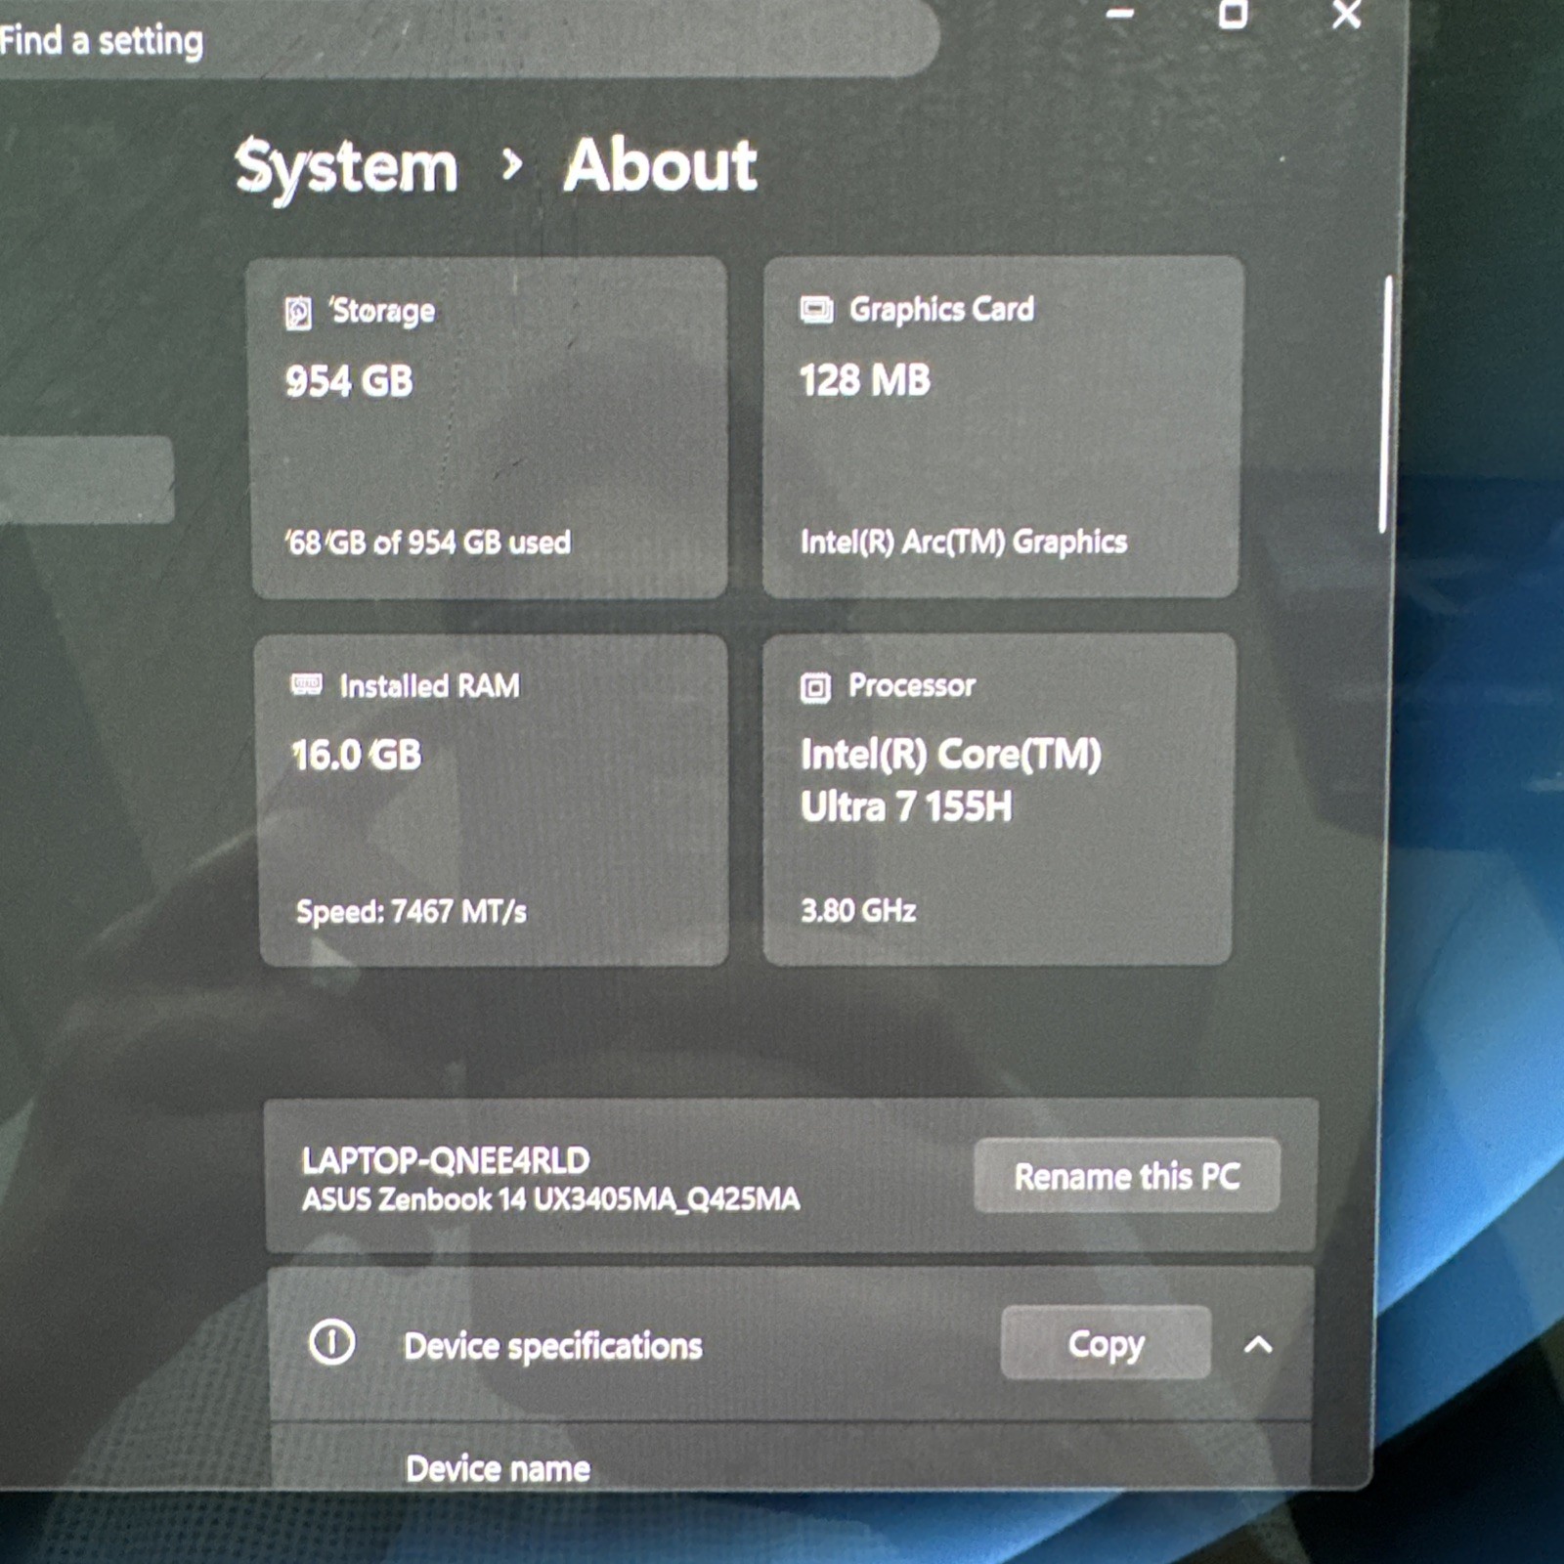Click the Device specifications heading
This screenshot has width=1564, height=1564.
553,1347
